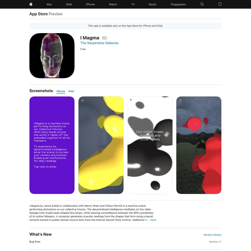This screenshot has width=251, height=251.
Task: Switch to iPad screenshots tab
Action: pyautogui.click(x=71, y=91)
